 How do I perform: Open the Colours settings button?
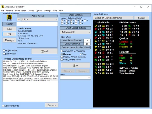pyautogui.click(x=142, y=18)
